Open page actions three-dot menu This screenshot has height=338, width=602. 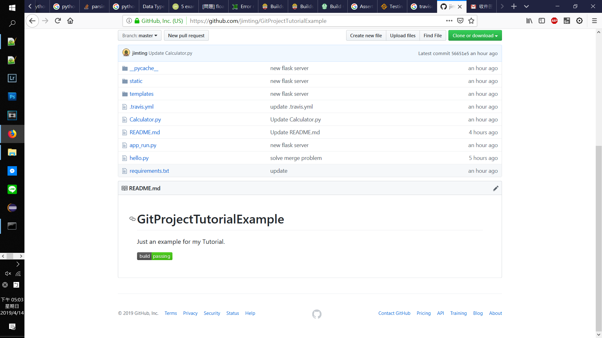click(x=449, y=21)
